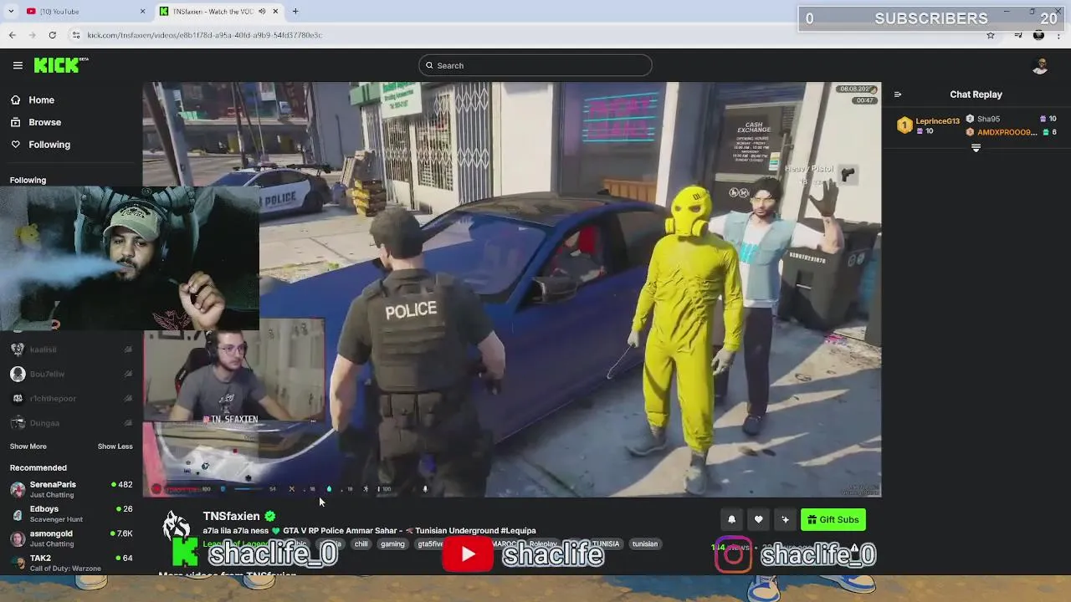Open a new browser tab

(x=295, y=11)
